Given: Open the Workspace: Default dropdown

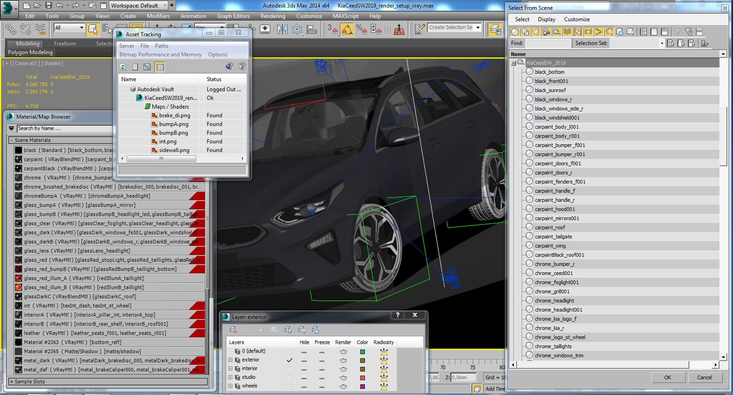Looking at the screenshot, I should pyautogui.click(x=139, y=5).
